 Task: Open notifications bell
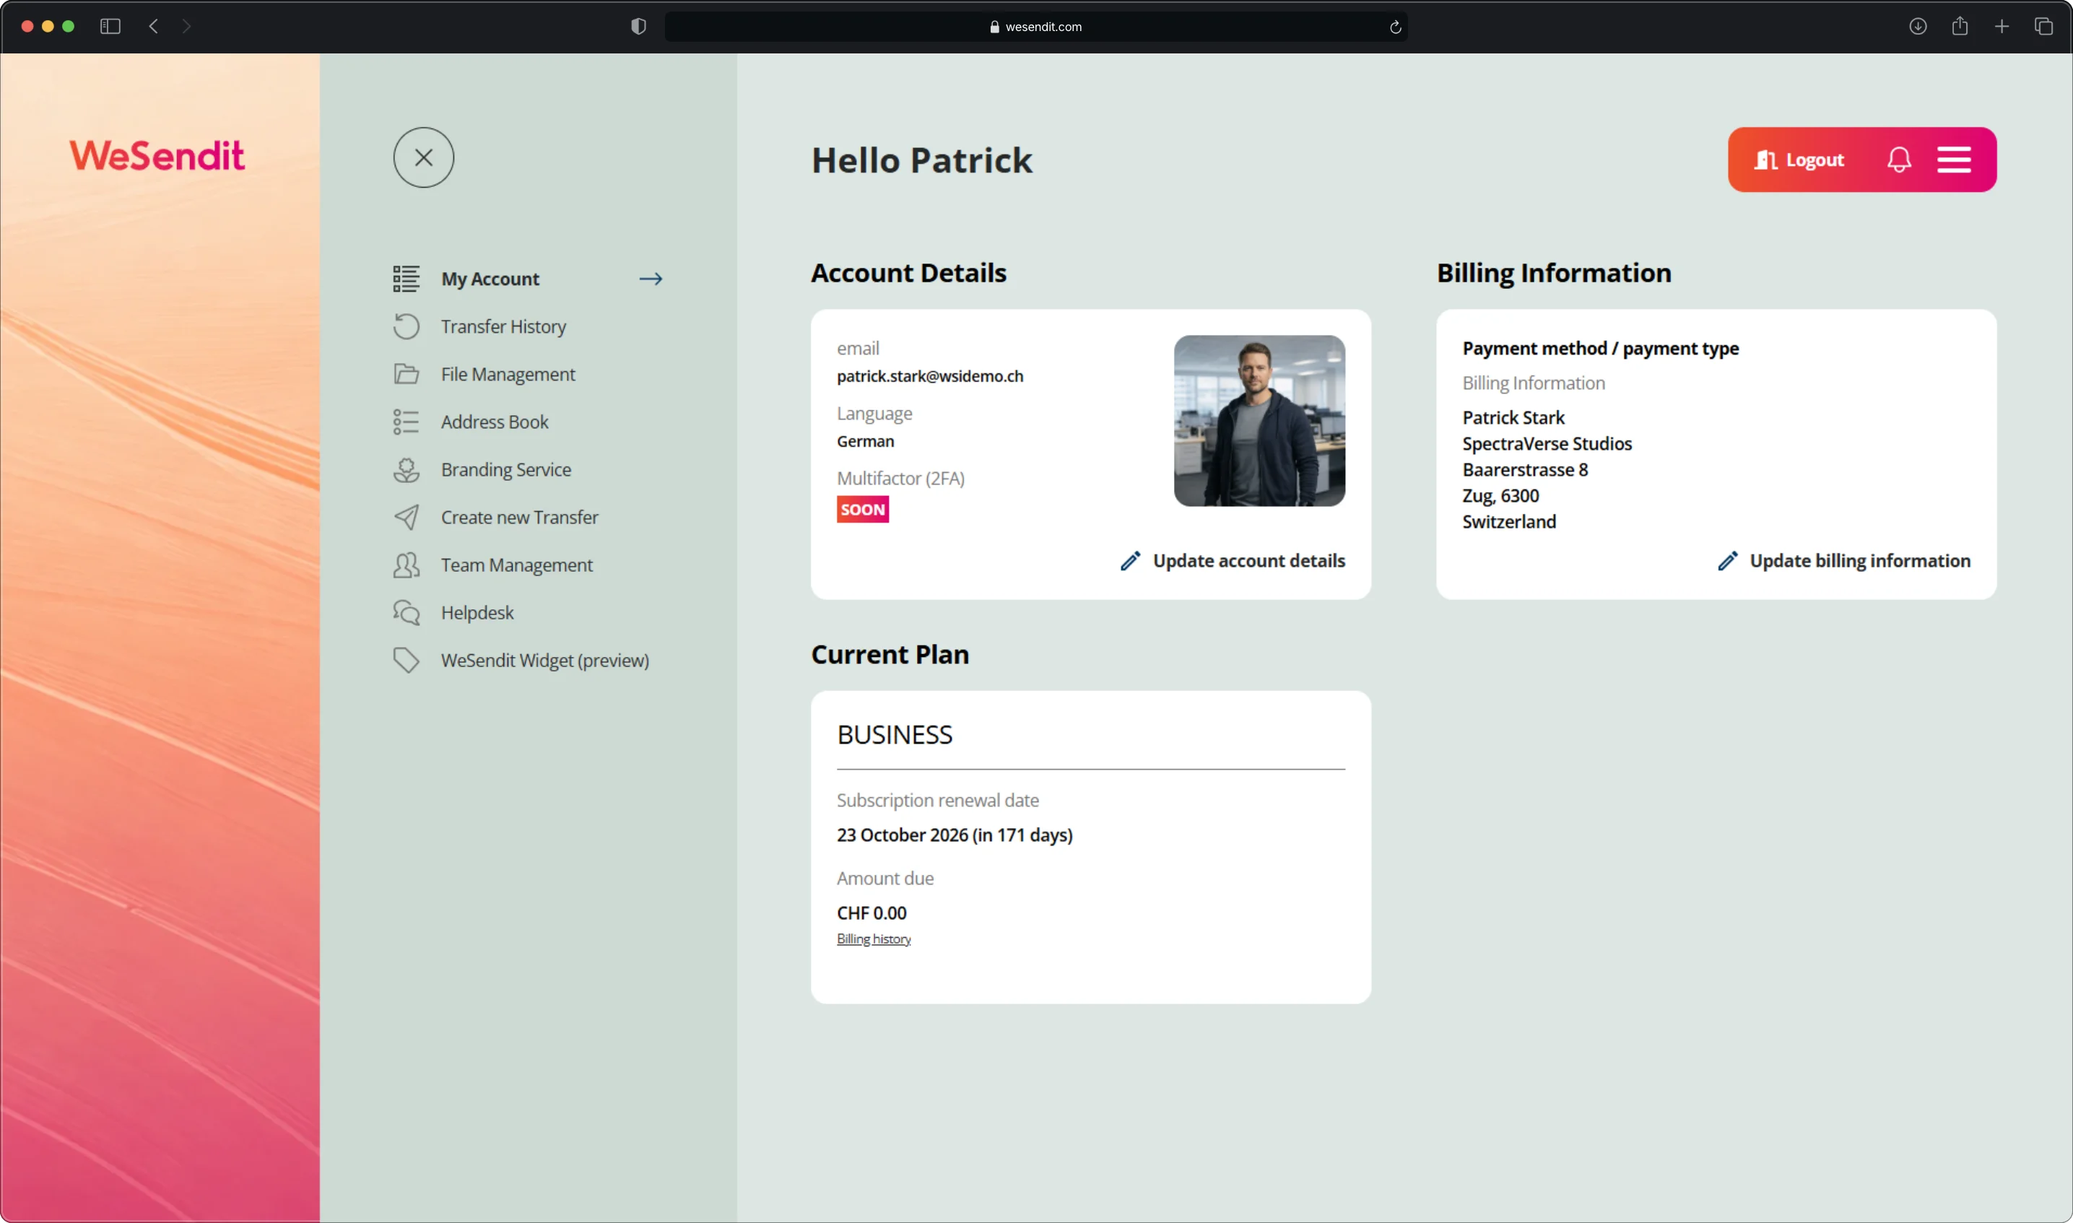(1899, 160)
